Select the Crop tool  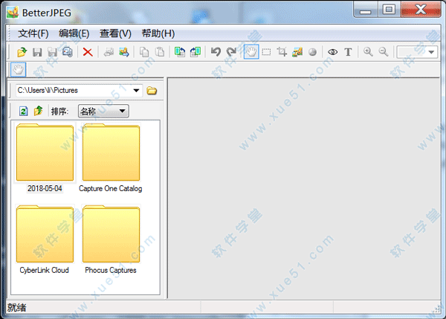282,52
